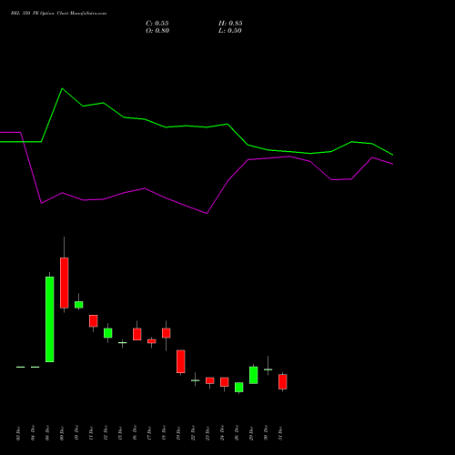This screenshot has width=455, height=455.
Task: Click the flat dash candle on 03 Dec
Action: [21, 367]
